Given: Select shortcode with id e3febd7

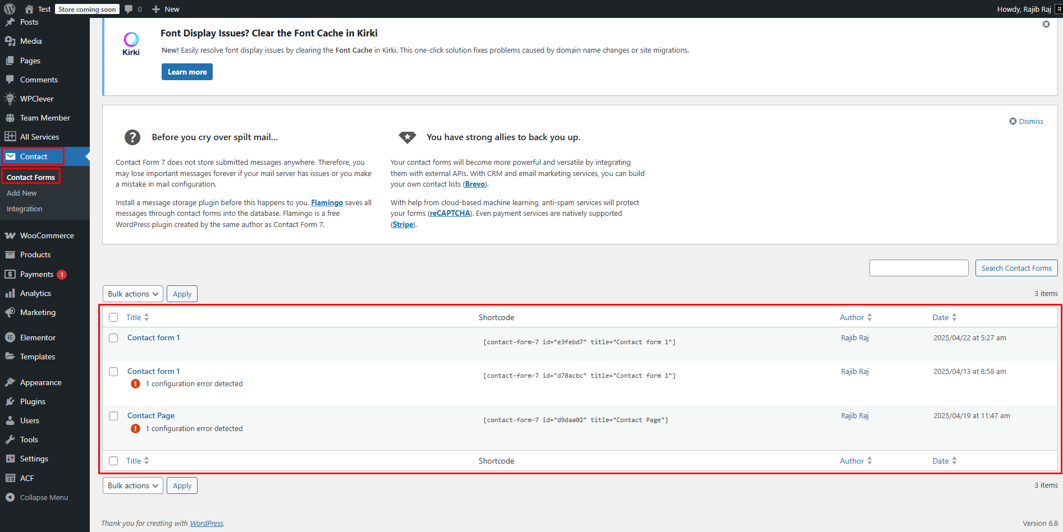Looking at the screenshot, I should pyautogui.click(x=579, y=342).
